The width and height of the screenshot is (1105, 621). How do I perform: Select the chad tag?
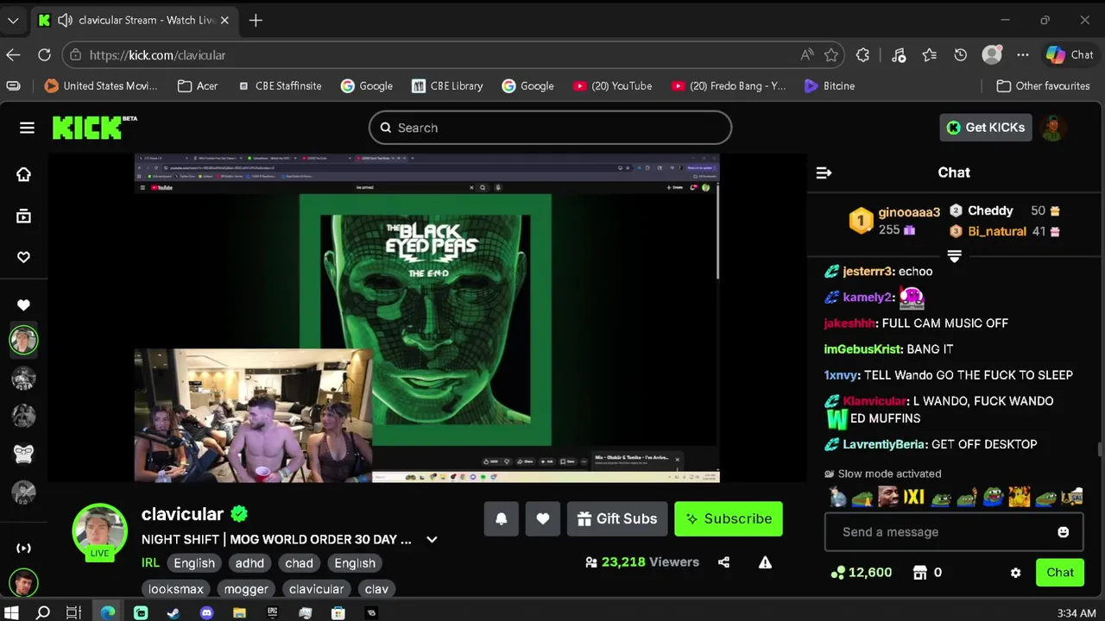[x=299, y=563]
